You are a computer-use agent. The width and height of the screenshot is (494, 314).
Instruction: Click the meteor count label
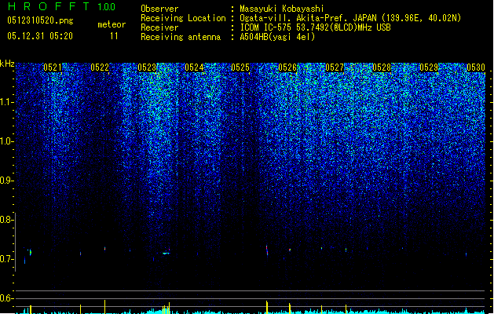[x=112, y=24]
